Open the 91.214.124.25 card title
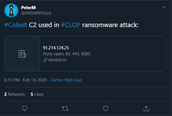Image resolution: width=172 pixels, height=116 pixels. pyautogui.click(x=56, y=47)
